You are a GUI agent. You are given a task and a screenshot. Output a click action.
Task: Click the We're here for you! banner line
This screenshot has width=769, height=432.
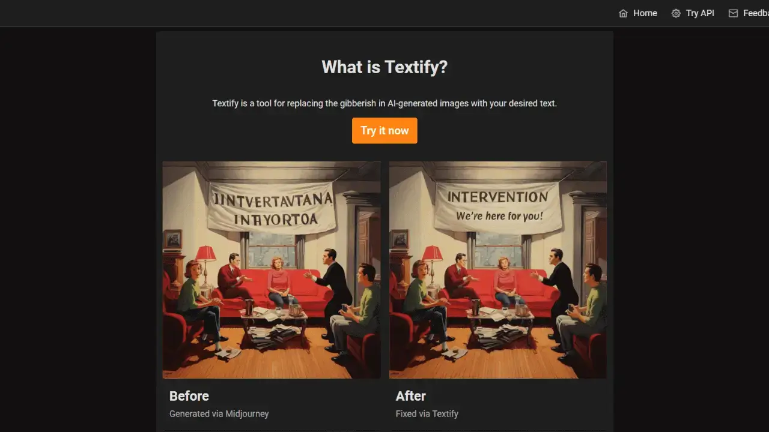pos(499,215)
